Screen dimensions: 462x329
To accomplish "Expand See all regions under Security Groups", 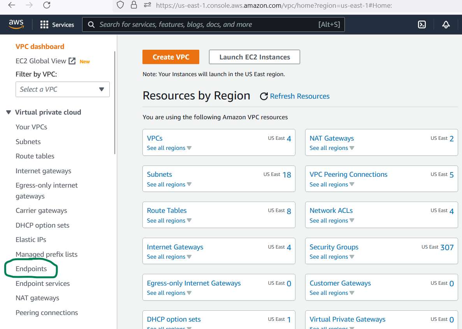I will (x=332, y=257).
